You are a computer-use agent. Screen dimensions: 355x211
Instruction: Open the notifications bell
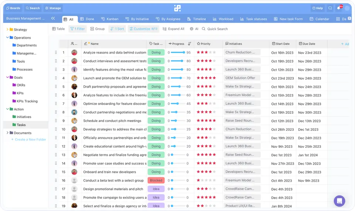tap(338, 8)
